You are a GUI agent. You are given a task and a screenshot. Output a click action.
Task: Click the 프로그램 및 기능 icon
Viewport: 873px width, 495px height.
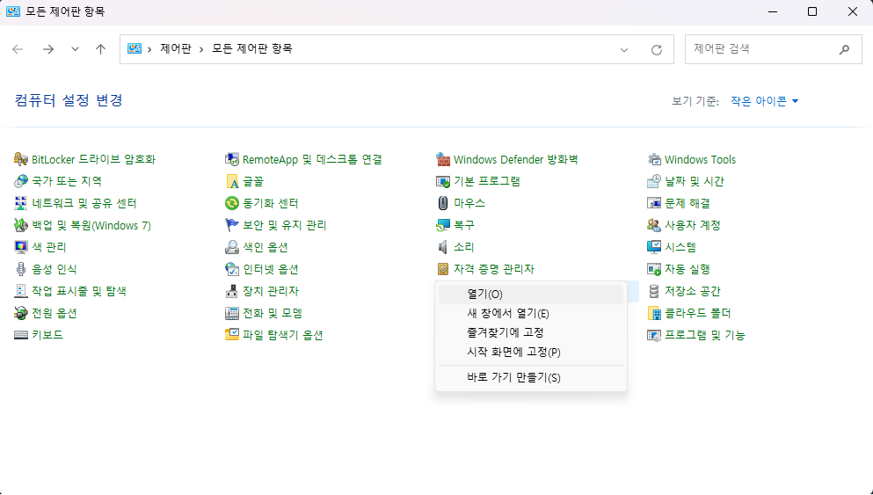click(x=653, y=335)
